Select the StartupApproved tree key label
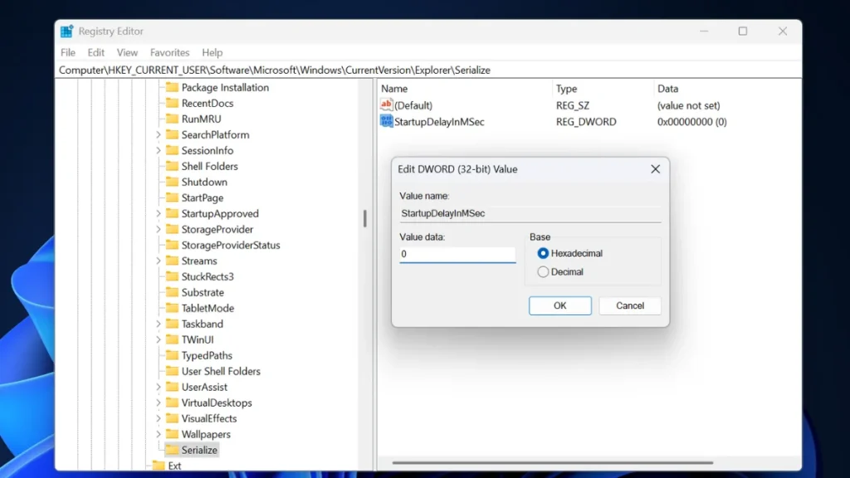The width and height of the screenshot is (850, 478). (x=220, y=213)
